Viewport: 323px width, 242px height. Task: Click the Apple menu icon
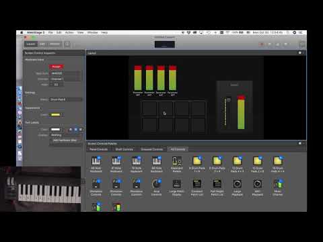pos(22,32)
